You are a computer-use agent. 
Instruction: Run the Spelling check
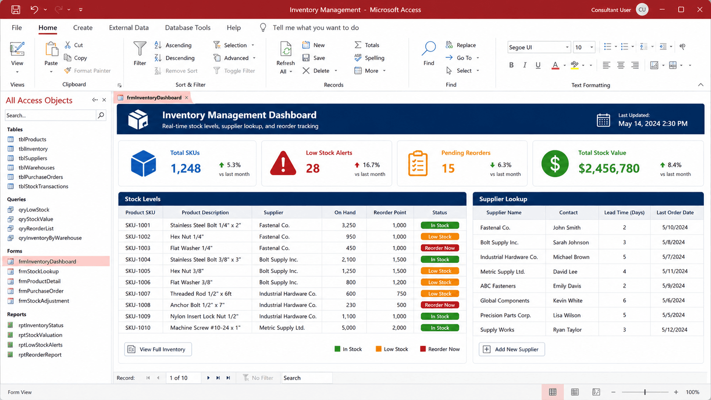pos(370,58)
